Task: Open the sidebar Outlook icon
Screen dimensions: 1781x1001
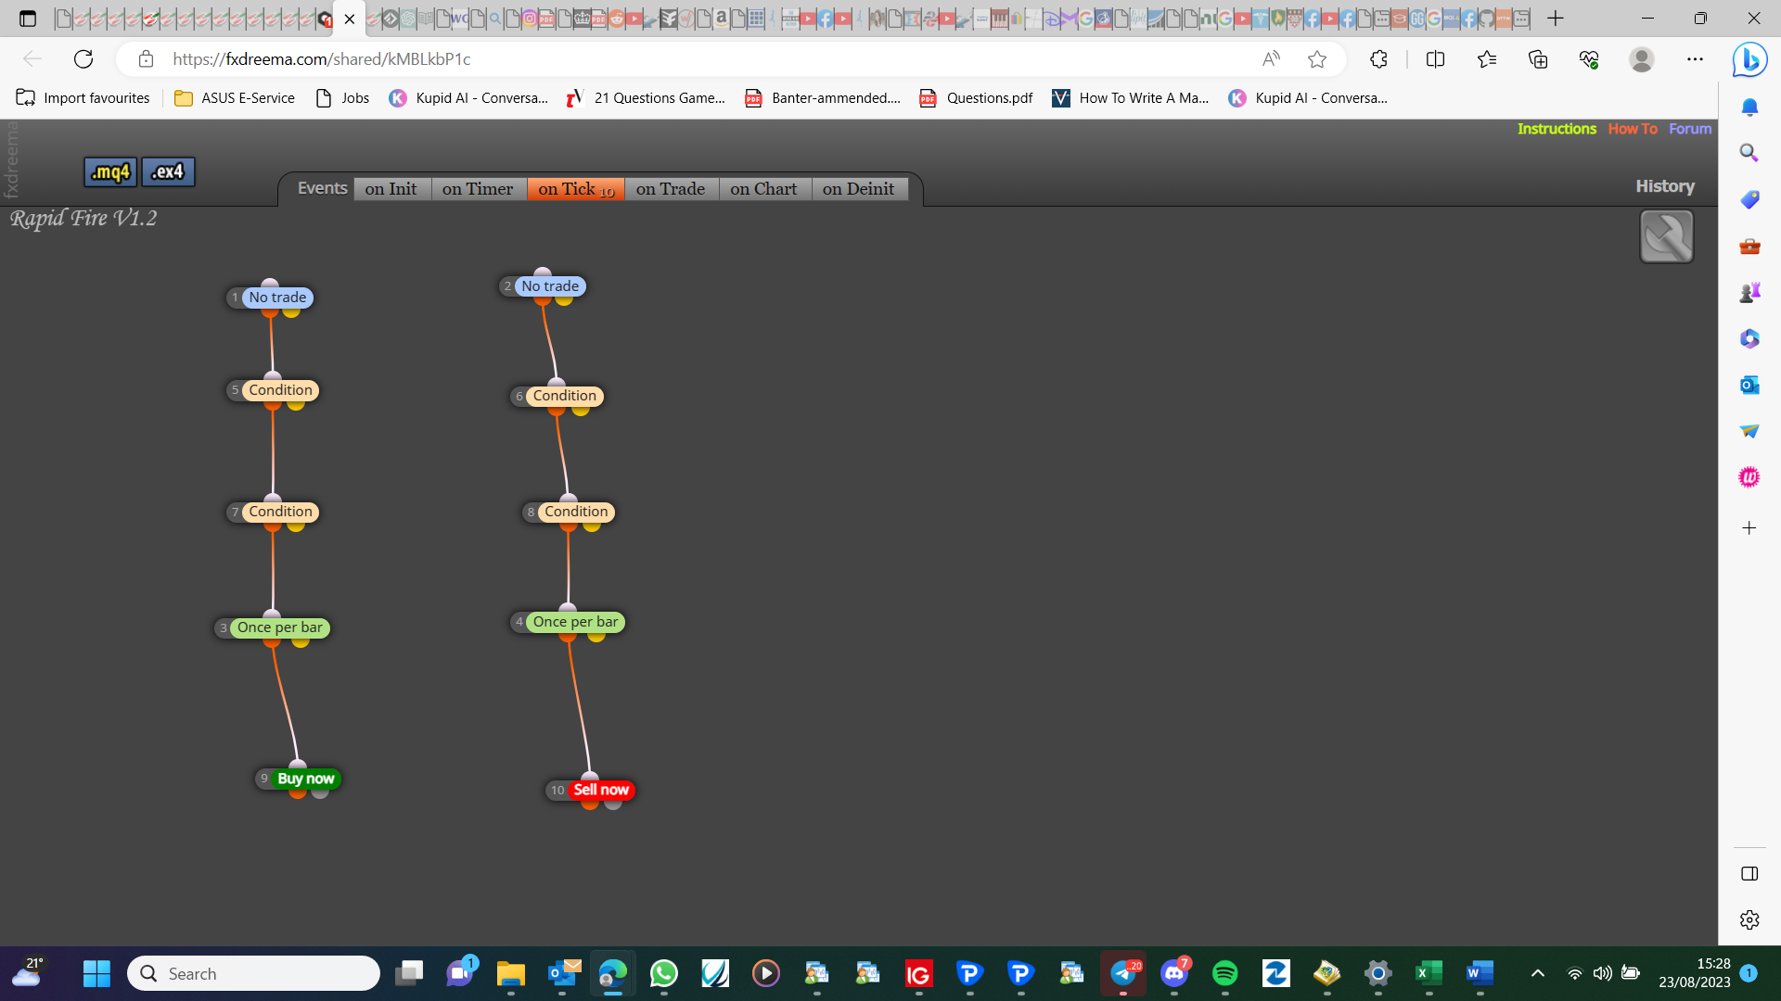Action: pos(1749,385)
